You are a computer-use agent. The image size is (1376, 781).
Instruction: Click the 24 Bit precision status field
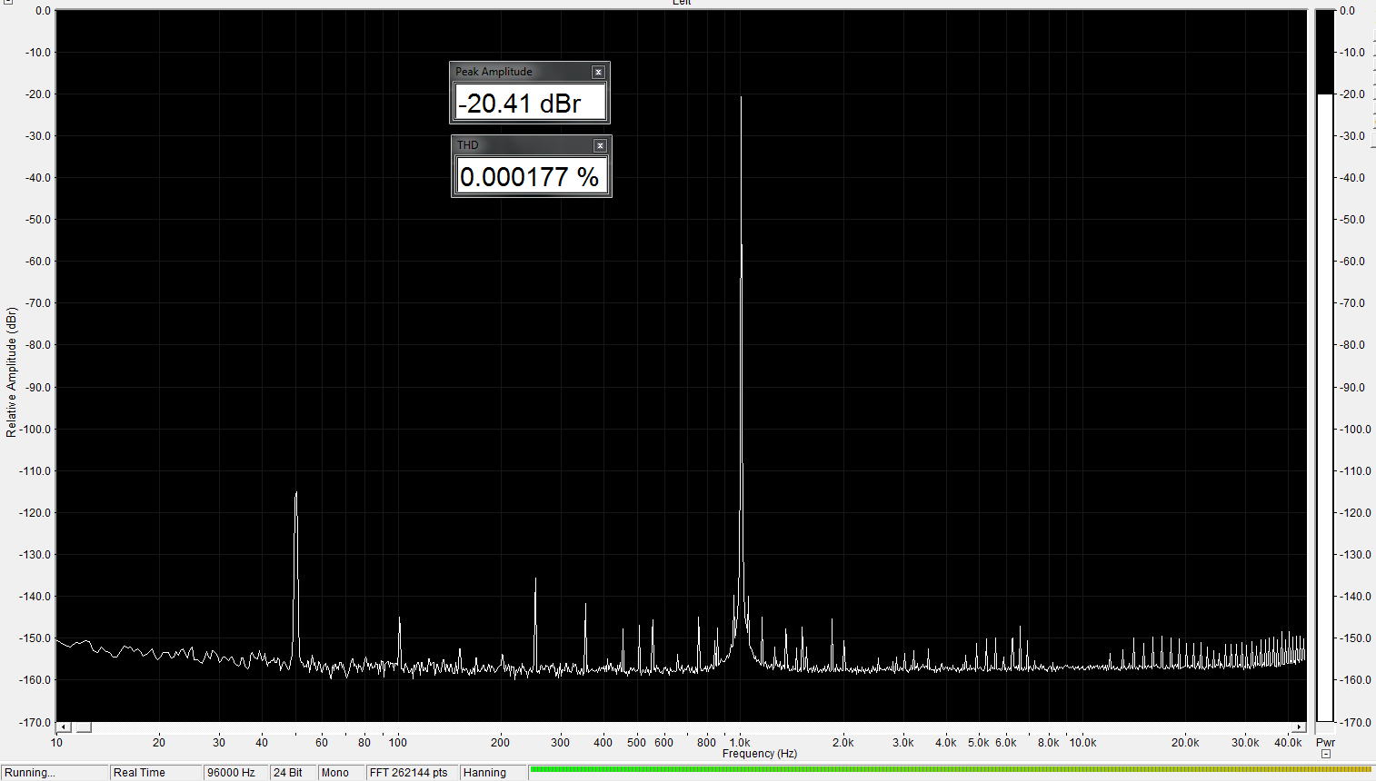(x=293, y=773)
